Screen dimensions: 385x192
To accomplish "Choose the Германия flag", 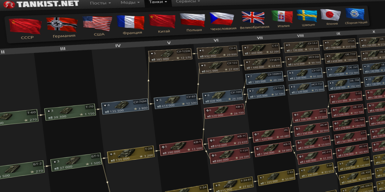I will (62, 25).
